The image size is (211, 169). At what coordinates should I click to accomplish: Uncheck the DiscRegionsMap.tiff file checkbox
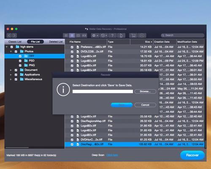pyautogui.click(x=72, y=121)
